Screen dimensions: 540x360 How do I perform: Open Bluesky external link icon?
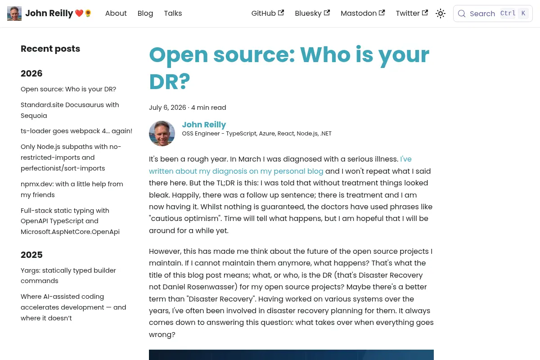327,13
